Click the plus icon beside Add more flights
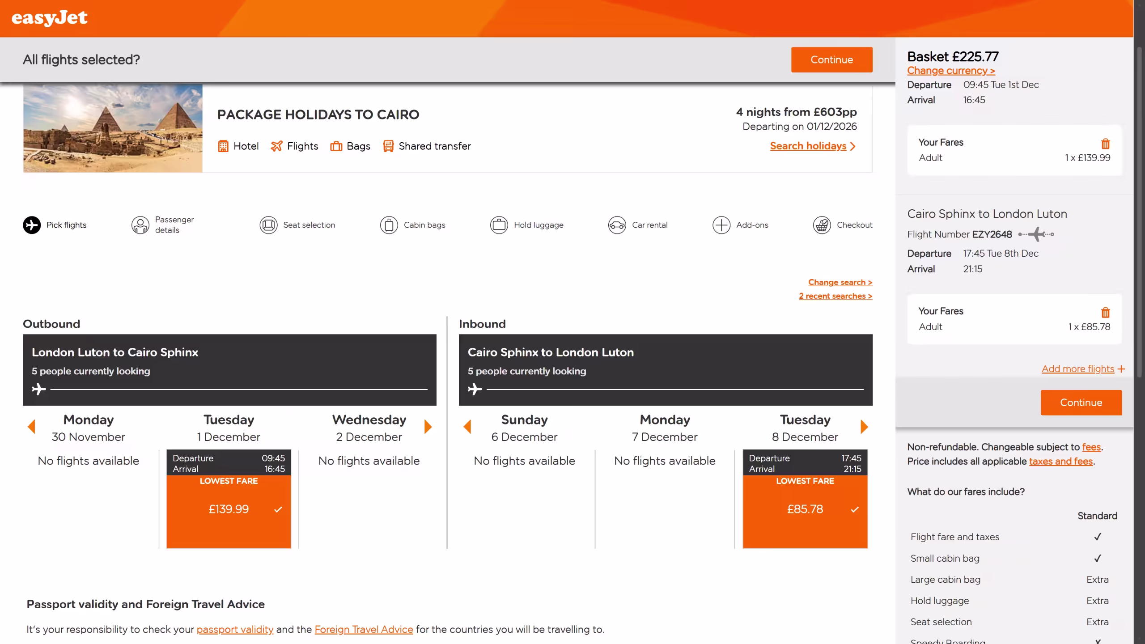This screenshot has height=644, width=1145. click(x=1121, y=369)
